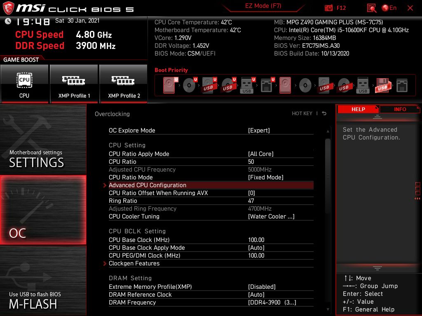Screen dimensions: 422x316
Task: Switch to the INFO tab
Action: point(400,109)
